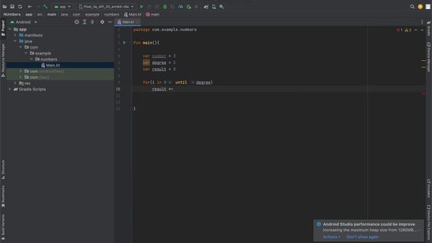Viewport: 432px width, 243px height.
Task: Open Project panel gear settings
Action: (x=102, y=22)
